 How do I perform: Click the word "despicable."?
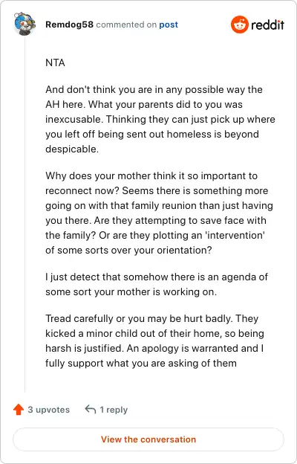click(72, 149)
